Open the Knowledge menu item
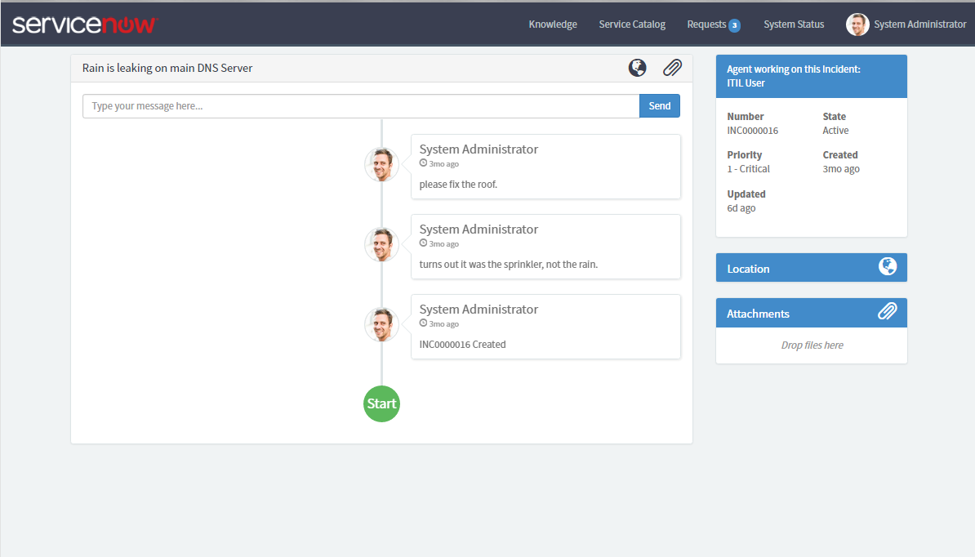Screen dimensions: 975x557 pyautogui.click(x=553, y=25)
